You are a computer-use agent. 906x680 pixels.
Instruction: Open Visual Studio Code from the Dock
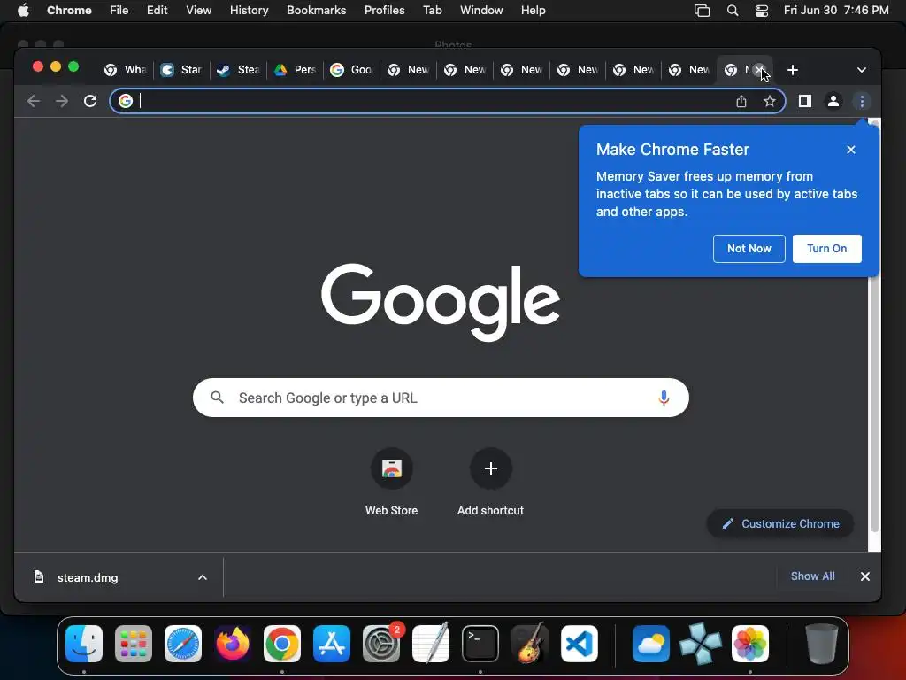[x=580, y=643]
